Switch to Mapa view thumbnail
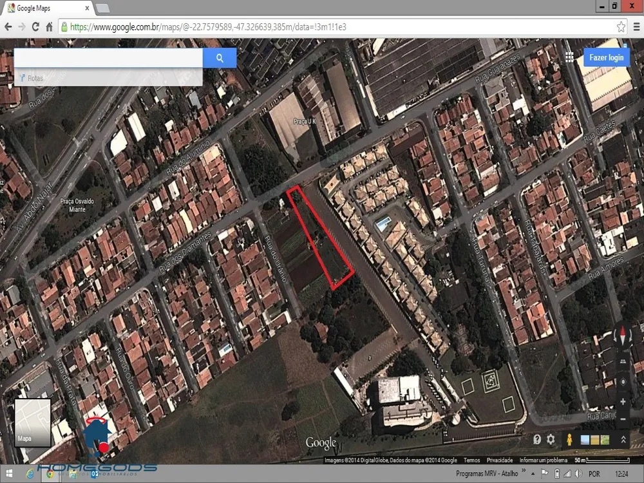 tap(33, 422)
